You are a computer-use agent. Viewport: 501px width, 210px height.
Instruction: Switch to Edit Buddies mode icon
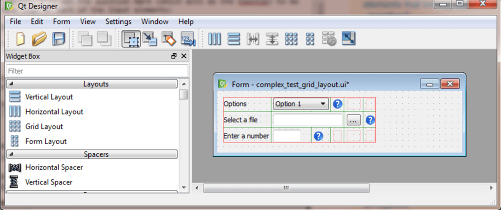coord(169,39)
